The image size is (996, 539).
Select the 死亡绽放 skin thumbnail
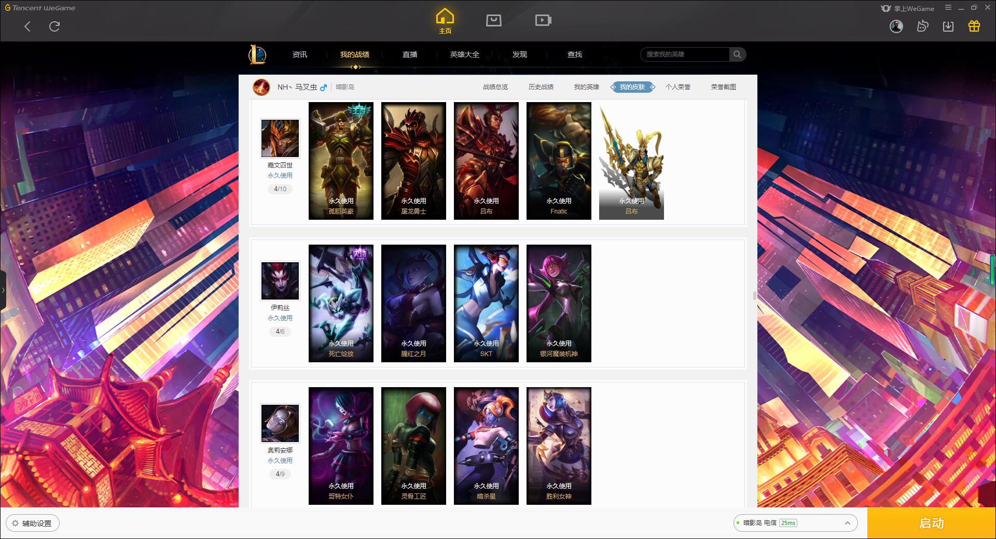341,303
